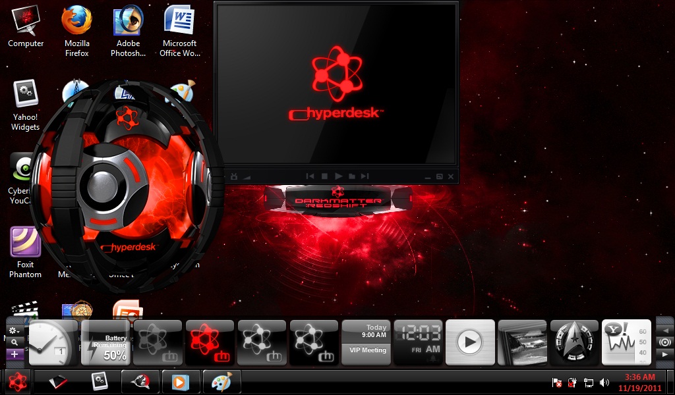Select the Yahoo! Widgets desktop icon

pos(26,105)
